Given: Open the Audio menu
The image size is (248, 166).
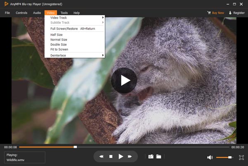Looking at the screenshot, I should point(37,13).
